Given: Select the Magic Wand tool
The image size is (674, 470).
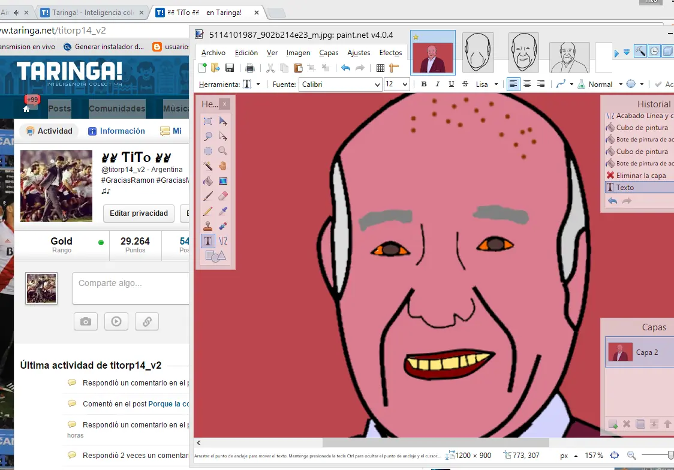Looking at the screenshot, I should tap(207, 166).
